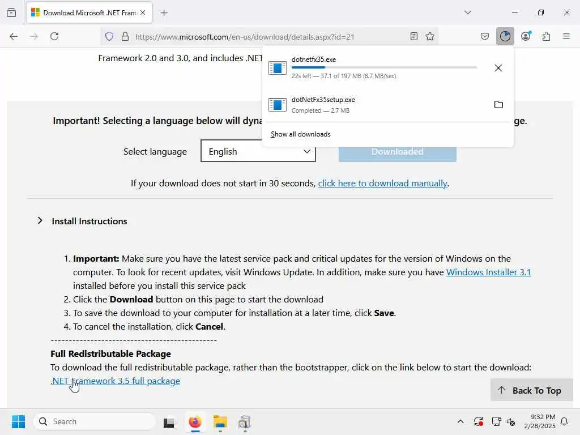Click the '22s left — 37.1 of 197 MB' status
The width and height of the screenshot is (580, 435).
[344, 76]
